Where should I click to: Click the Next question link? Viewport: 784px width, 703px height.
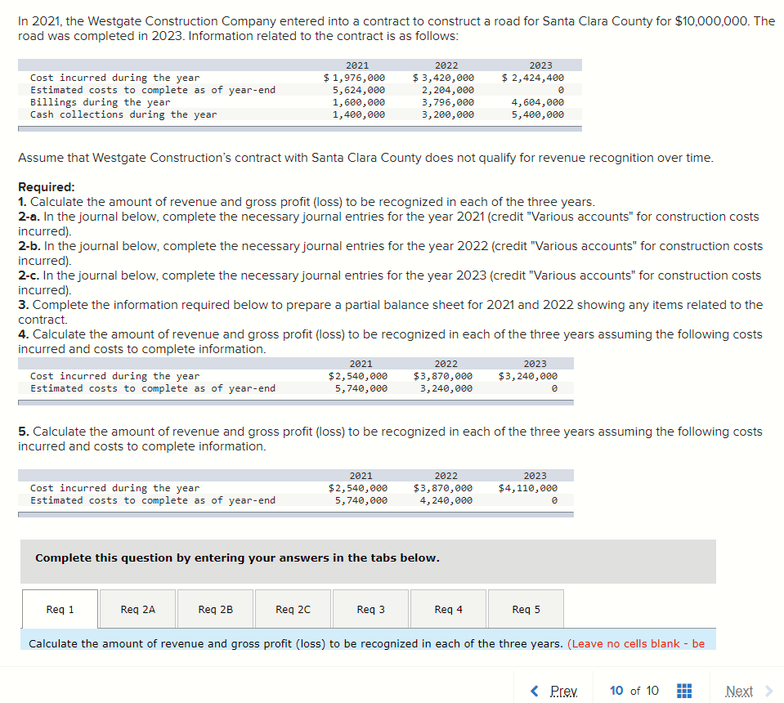[x=739, y=691]
